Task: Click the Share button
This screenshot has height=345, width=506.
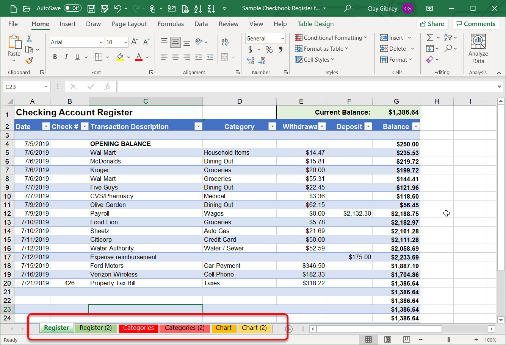Action: (432, 23)
